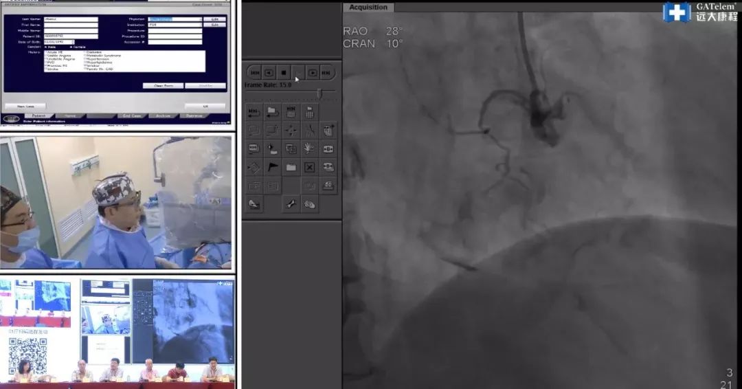Click the New Case button
Image resolution: width=742 pixels, height=389 pixels.
pyautogui.click(x=25, y=107)
